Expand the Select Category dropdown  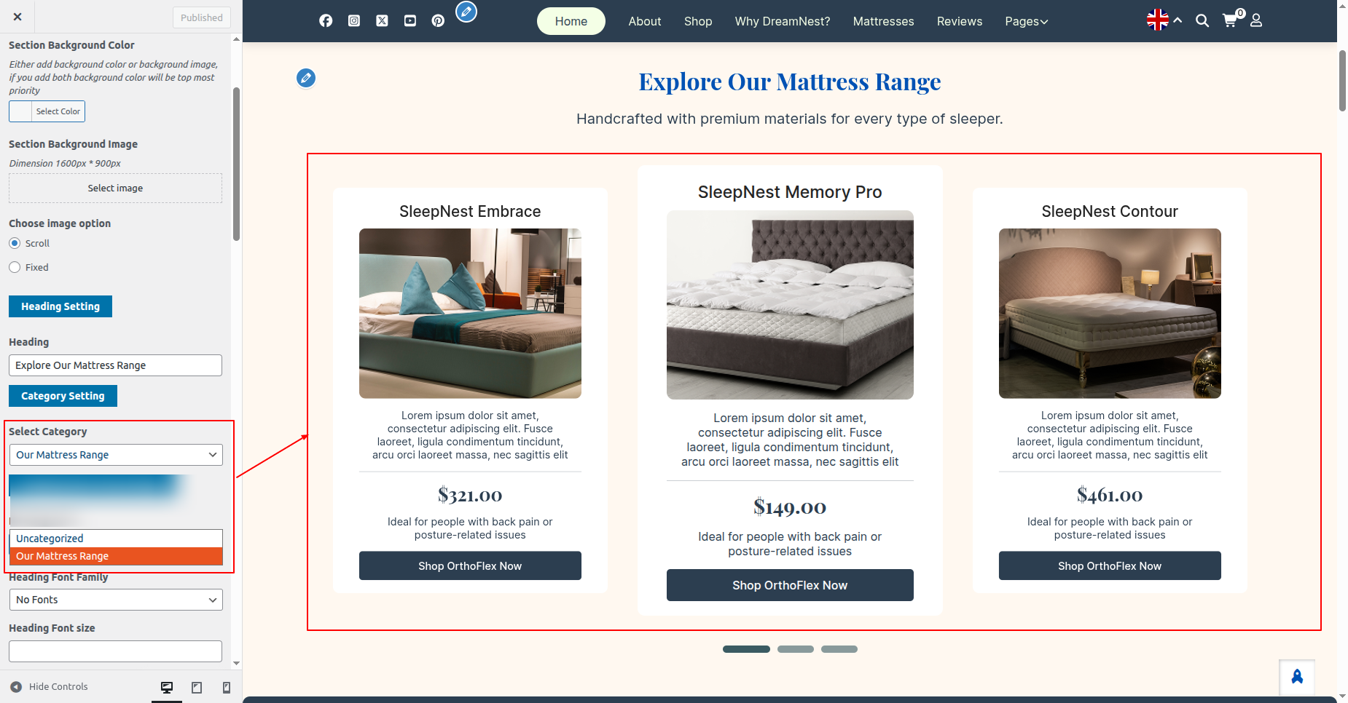[116, 455]
